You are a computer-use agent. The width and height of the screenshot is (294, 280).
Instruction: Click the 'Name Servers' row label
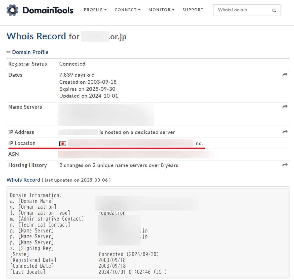pos(25,107)
